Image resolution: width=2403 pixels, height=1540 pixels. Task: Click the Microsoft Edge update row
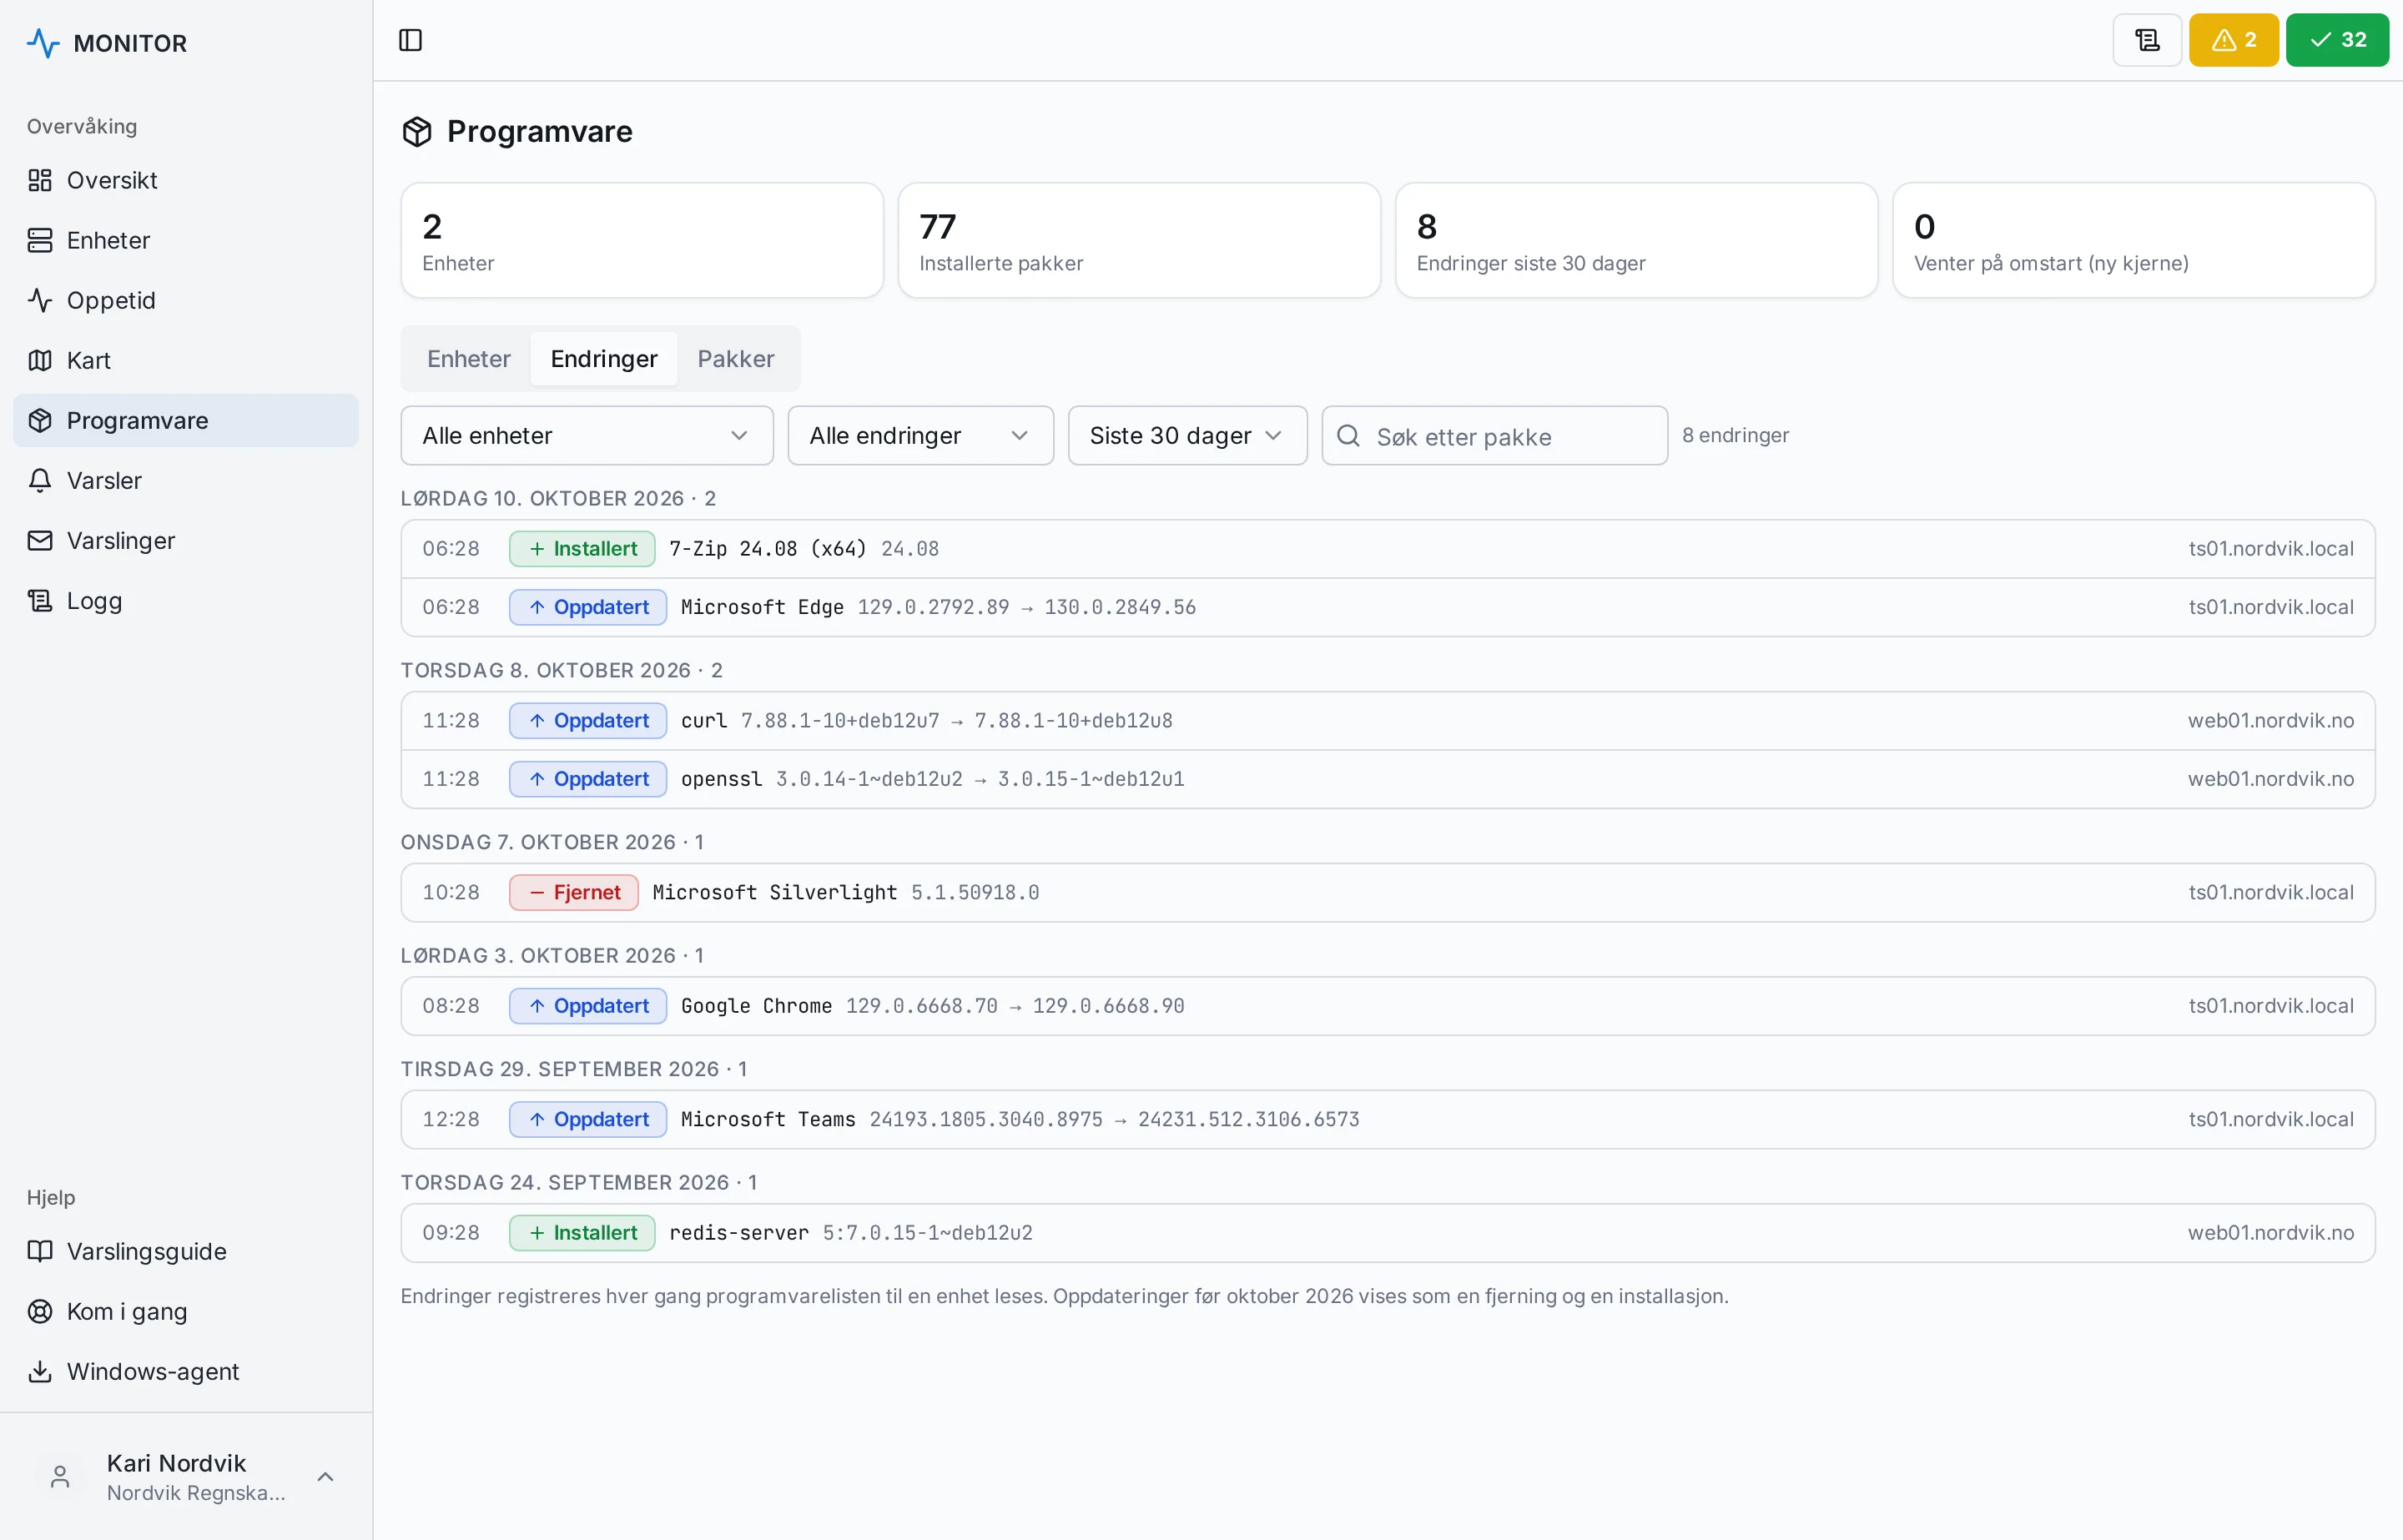[1387, 607]
